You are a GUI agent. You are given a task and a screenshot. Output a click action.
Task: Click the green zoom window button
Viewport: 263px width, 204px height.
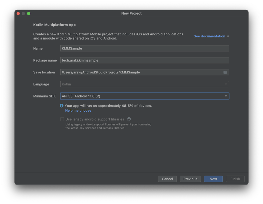29,13
